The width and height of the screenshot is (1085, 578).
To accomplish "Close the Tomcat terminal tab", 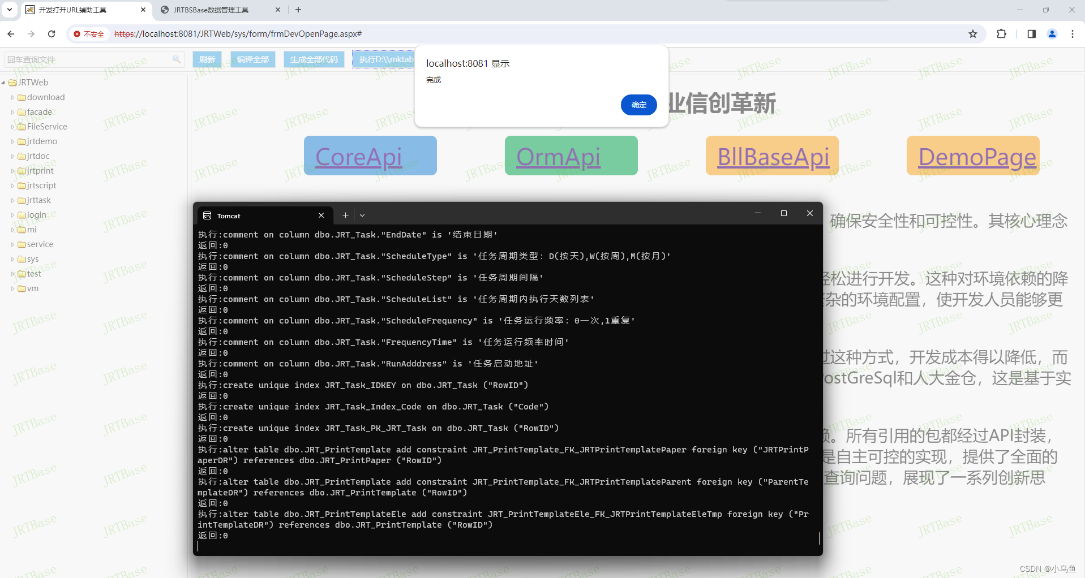I will pos(321,215).
